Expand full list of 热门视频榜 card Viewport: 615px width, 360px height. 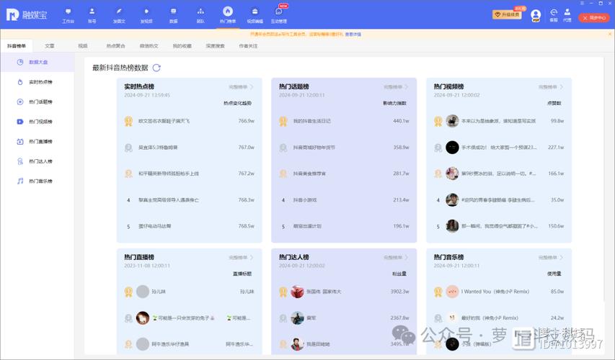click(x=551, y=87)
